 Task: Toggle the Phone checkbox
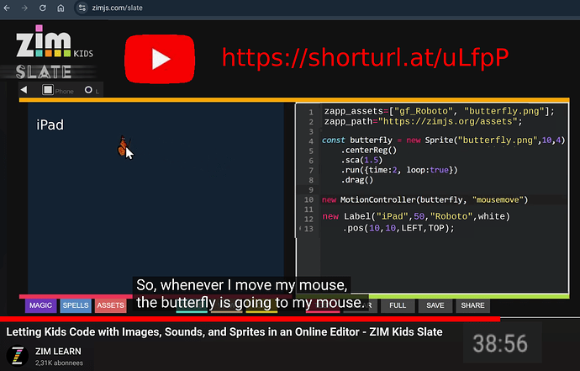(x=48, y=90)
